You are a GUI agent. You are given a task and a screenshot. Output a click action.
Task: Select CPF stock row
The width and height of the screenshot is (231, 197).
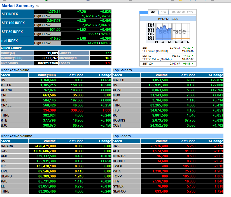[56, 95]
